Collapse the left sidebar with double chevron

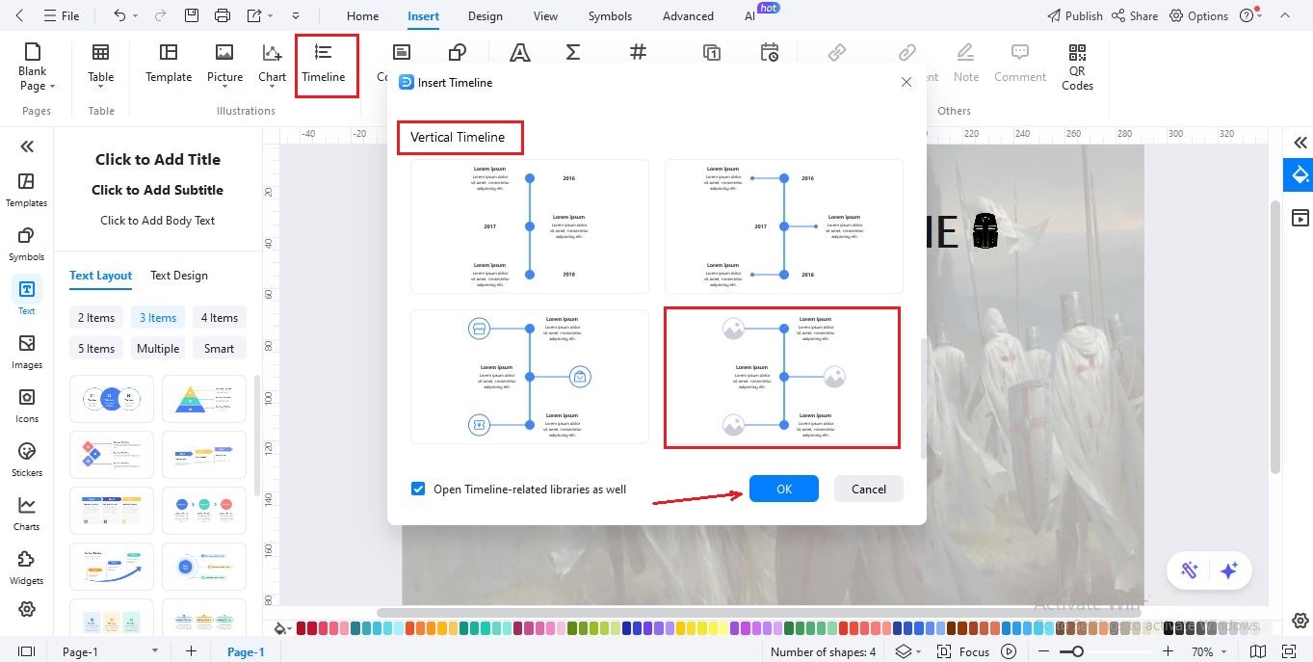pyautogui.click(x=27, y=146)
